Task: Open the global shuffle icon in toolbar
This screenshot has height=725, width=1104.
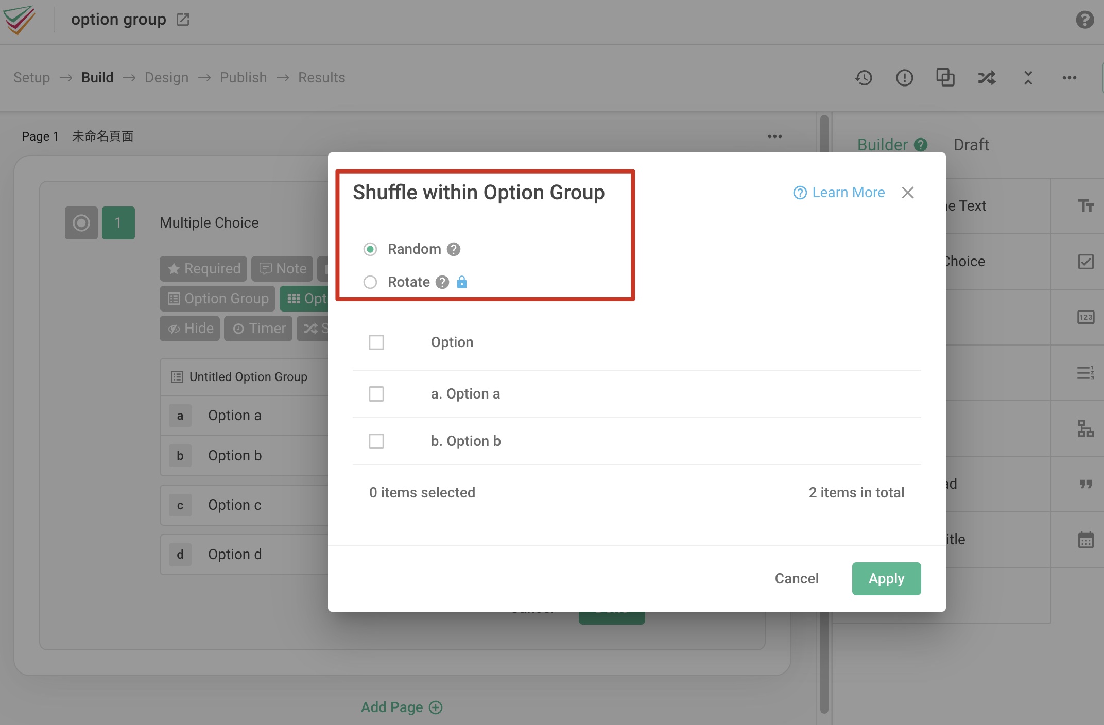Action: [986, 78]
